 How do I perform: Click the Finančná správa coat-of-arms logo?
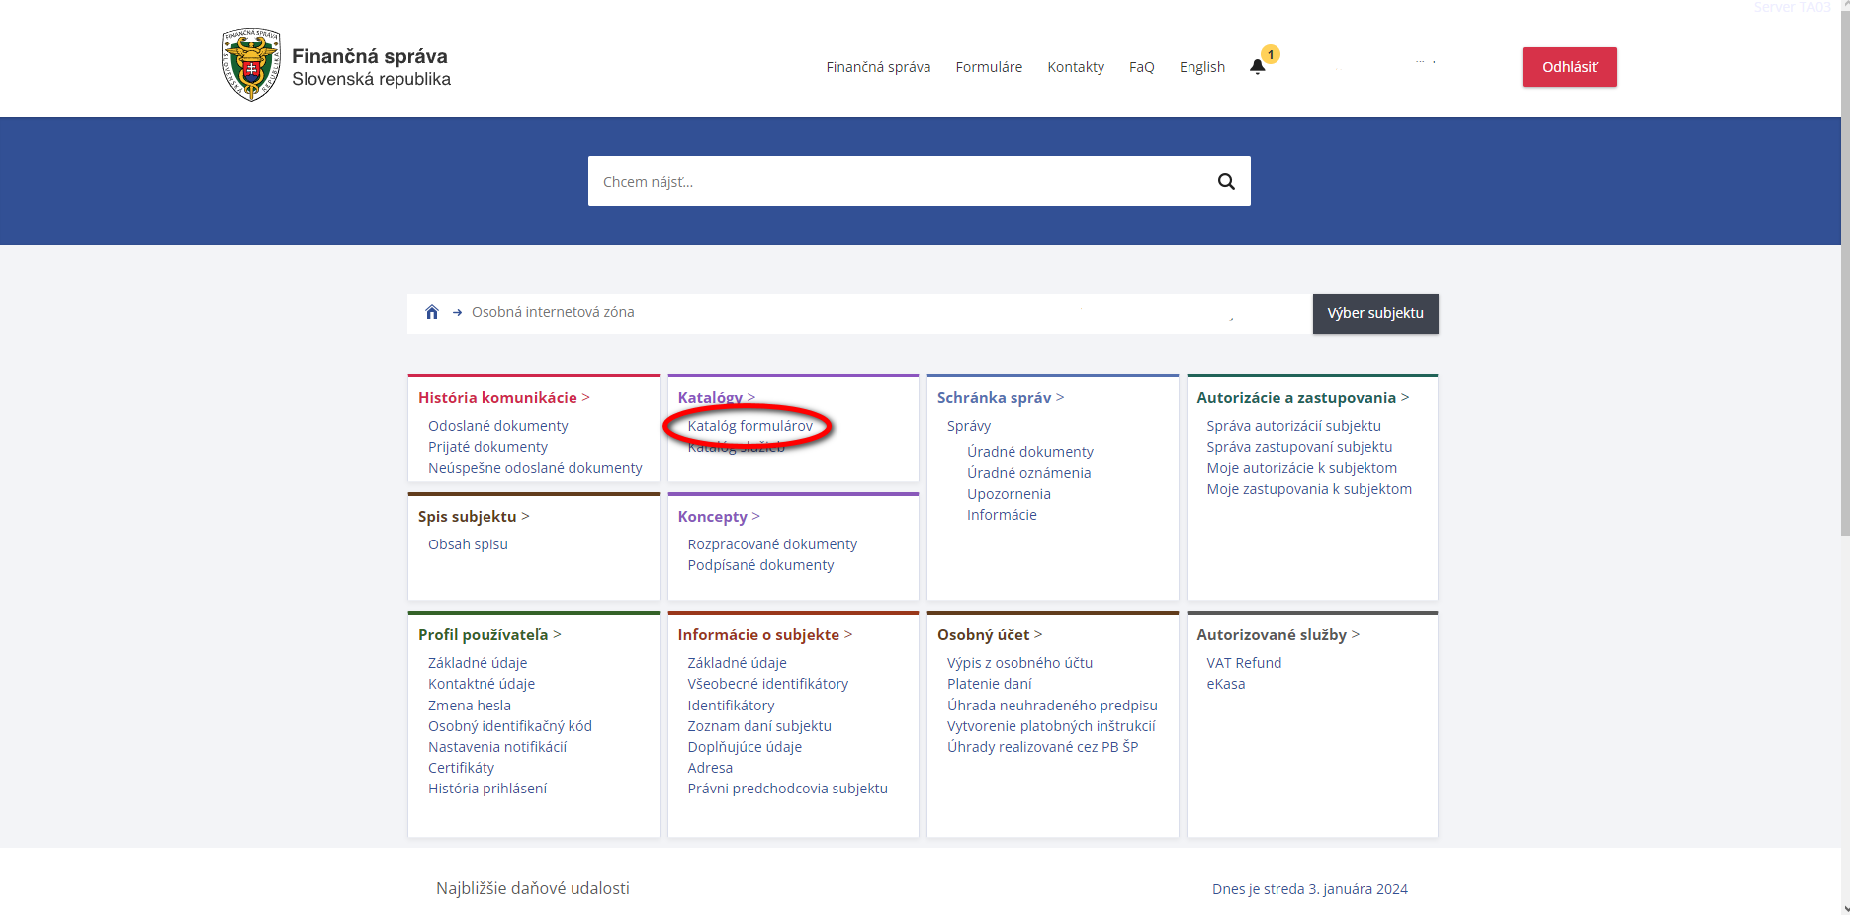click(x=251, y=65)
